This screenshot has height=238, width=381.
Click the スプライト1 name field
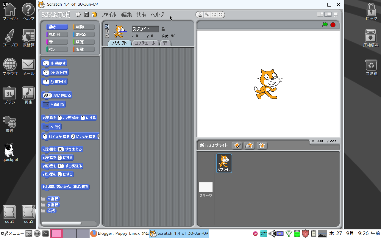pos(145,29)
